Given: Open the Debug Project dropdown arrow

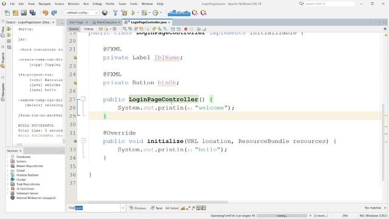Looking at the screenshot, I should click(150, 13).
